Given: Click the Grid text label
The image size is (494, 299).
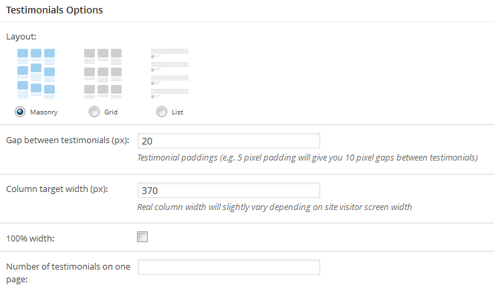Looking at the screenshot, I should click(x=110, y=112).
